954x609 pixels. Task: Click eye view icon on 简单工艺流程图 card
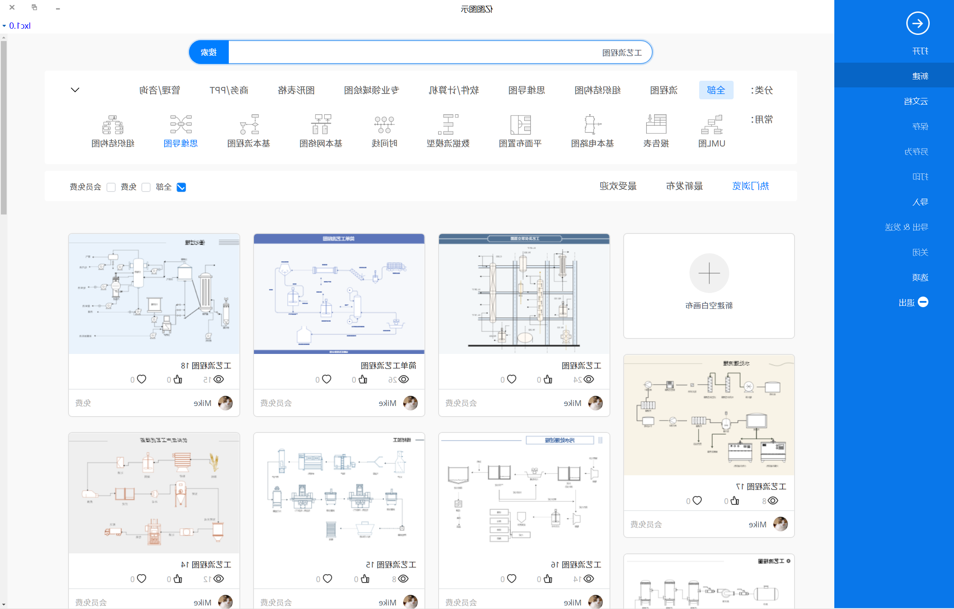[404, 379]
